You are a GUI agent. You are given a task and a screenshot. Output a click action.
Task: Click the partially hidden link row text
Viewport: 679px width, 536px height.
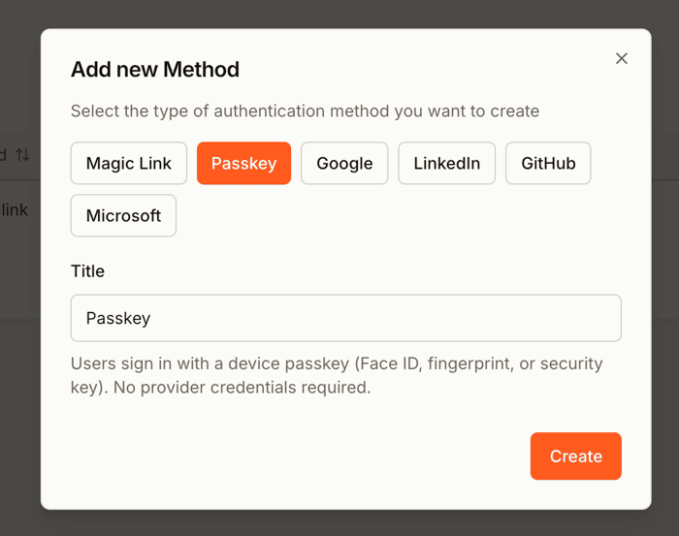[x=14, y=209]
